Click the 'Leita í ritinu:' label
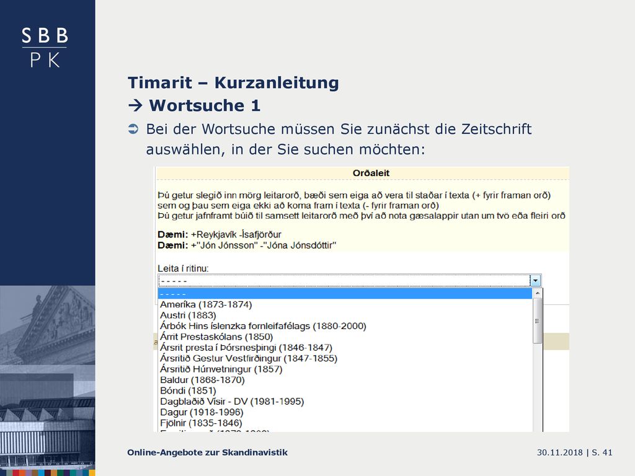Screen dimensions: 635x476 pyautogui.click(x=183, y=268)
